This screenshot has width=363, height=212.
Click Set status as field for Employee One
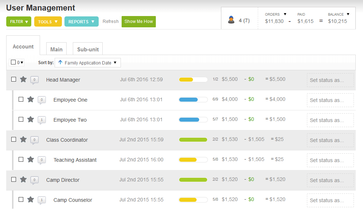pyautogui.click(x=330, y=100)
